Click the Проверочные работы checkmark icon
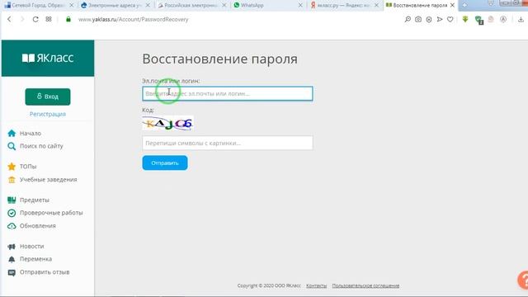Viewport: 528px width, 297px height. pos(12,213)
